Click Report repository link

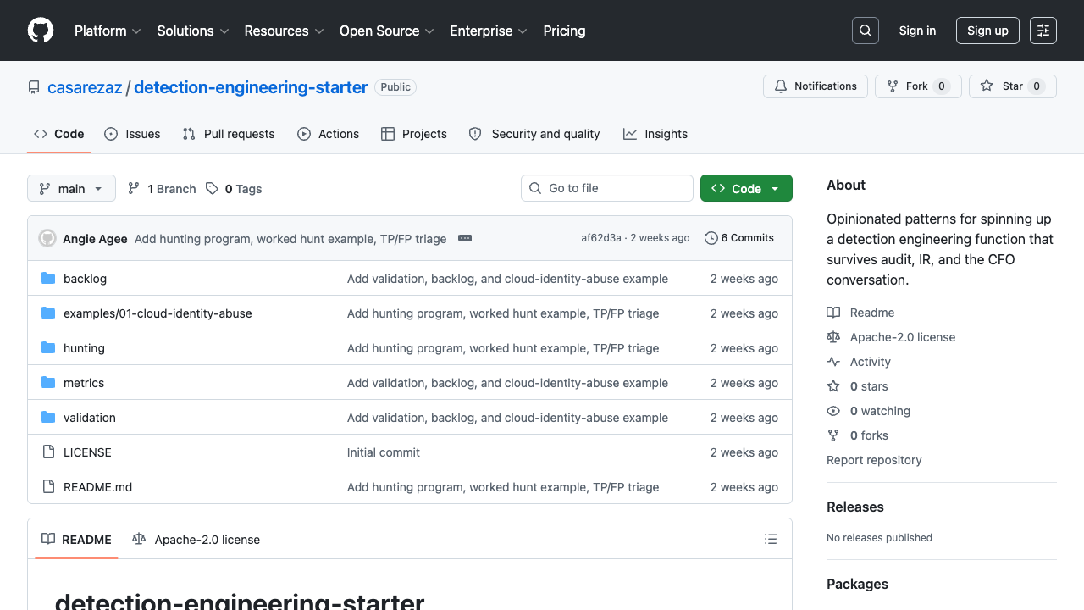pos(874,460)
